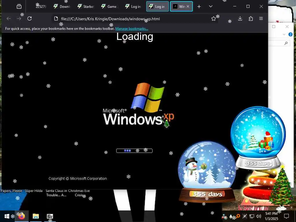Open the volume speaker tray icon
This screenshot has height=222, width=296.
click(259, 216)
